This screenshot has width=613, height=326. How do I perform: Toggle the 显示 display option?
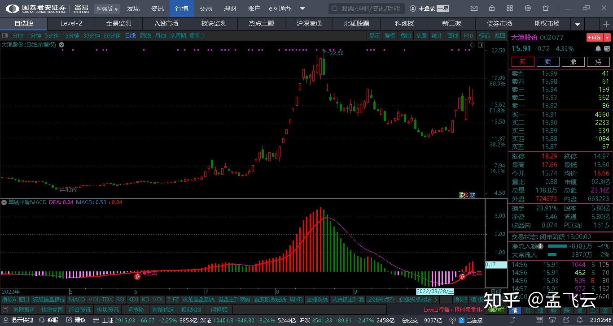pyautogui.click(x=374, y=36)
